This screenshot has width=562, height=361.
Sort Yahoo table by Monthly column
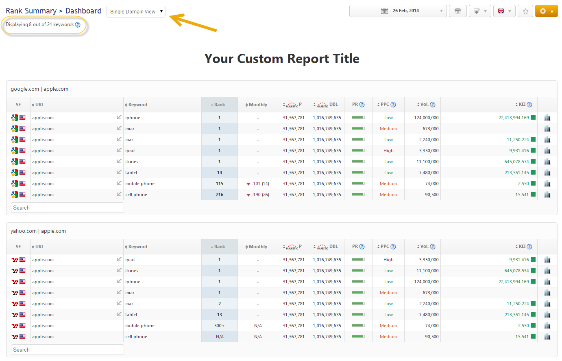[x=258, y=247]
